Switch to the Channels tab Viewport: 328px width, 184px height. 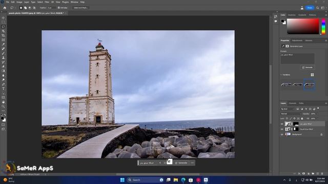click(293, 103)
